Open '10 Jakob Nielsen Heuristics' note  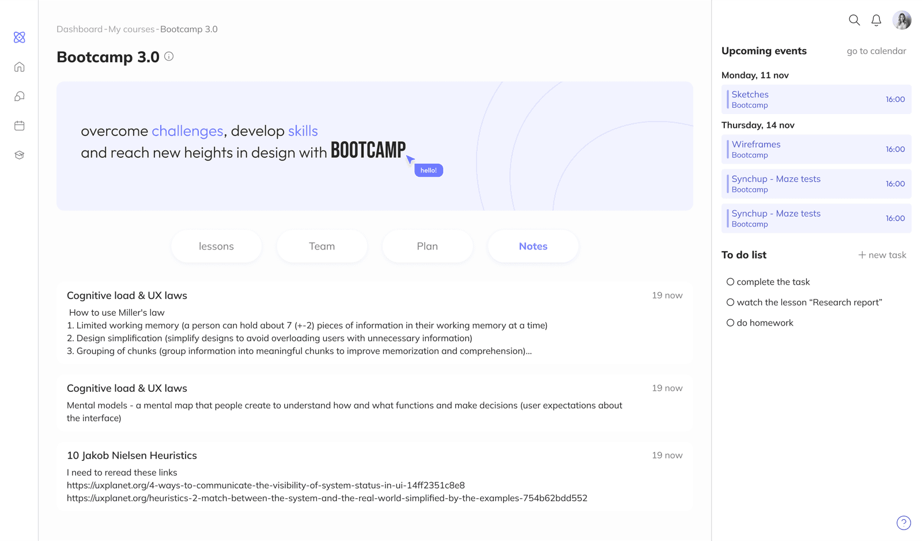pos(375,477)
